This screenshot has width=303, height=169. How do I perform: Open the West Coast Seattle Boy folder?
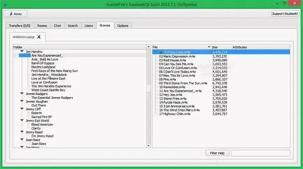[x=48, y=90]
